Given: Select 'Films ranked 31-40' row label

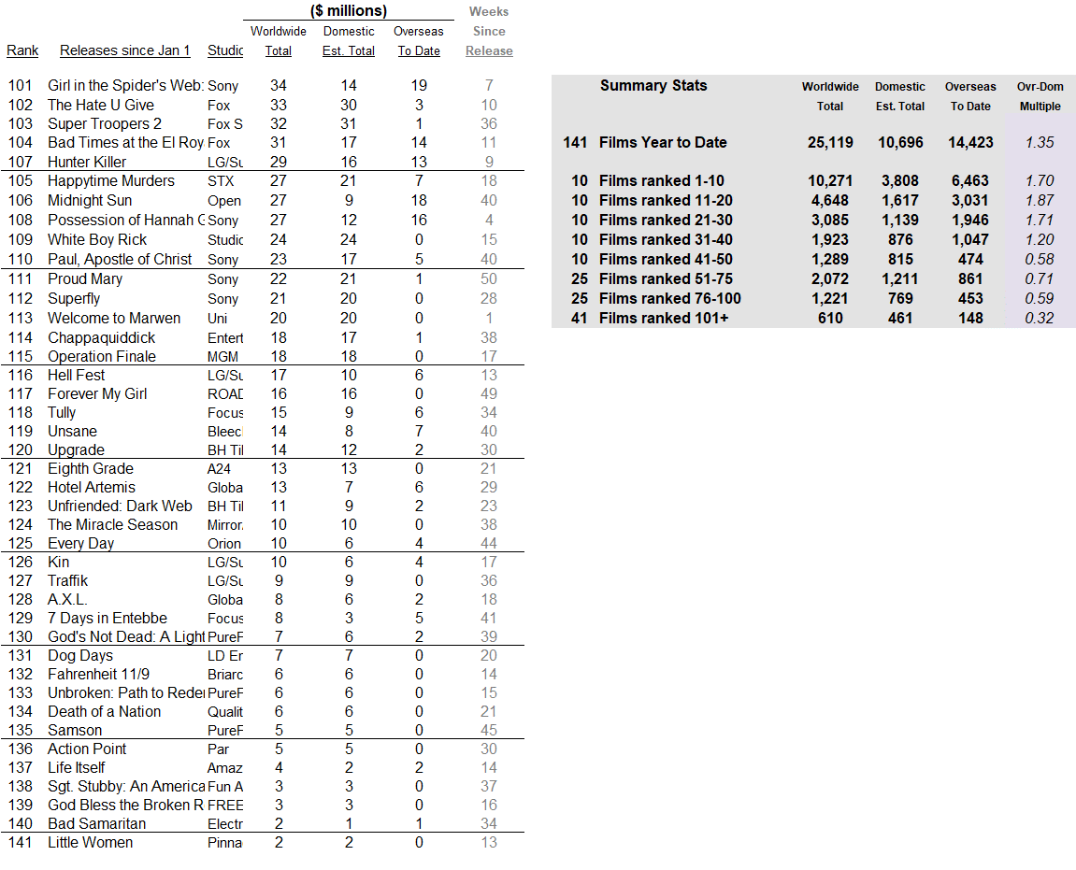Looking at the screenshot, I should pos(666,240).
